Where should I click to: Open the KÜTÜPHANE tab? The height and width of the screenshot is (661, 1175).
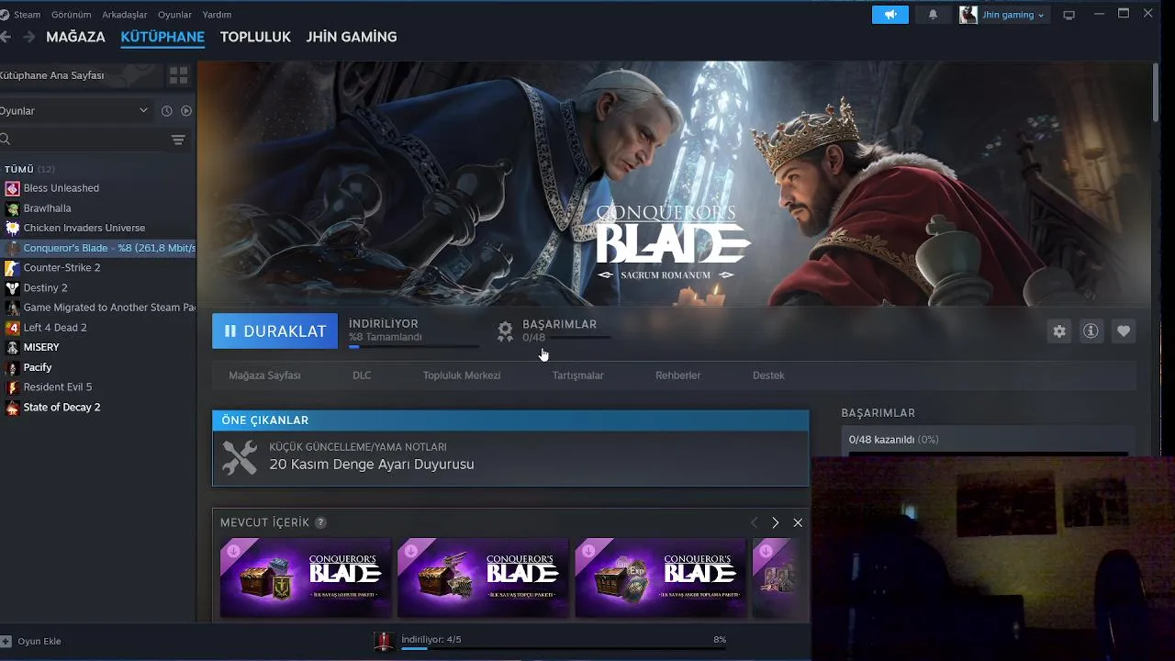(162, 37)
